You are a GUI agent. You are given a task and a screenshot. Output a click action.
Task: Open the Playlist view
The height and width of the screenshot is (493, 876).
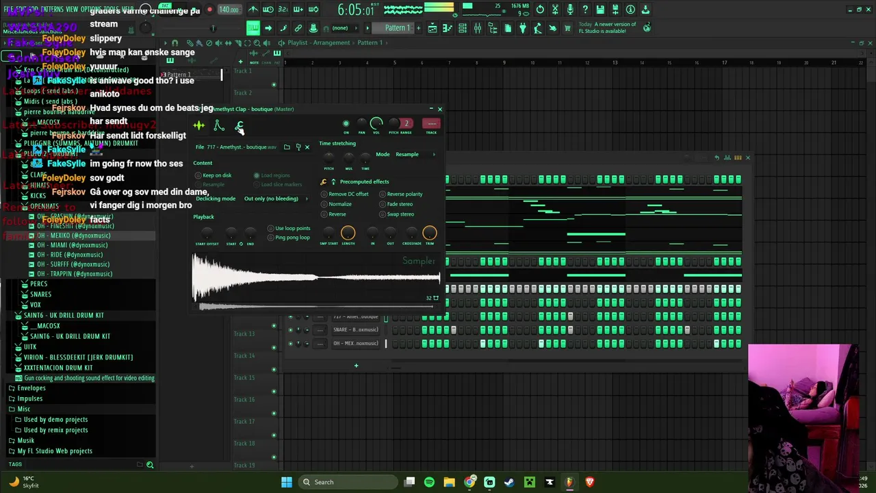pyautogui.click(x=433, y=28)
